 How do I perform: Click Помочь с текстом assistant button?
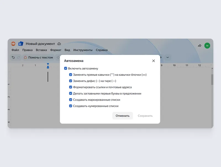[38, 57]
